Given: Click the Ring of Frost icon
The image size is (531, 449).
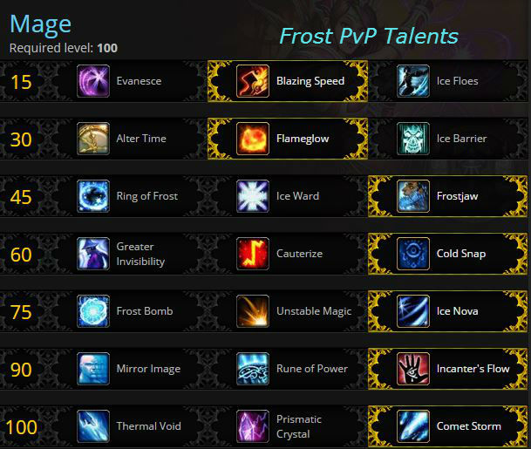Looking at the screenshot, I should (x=93, y=196).
